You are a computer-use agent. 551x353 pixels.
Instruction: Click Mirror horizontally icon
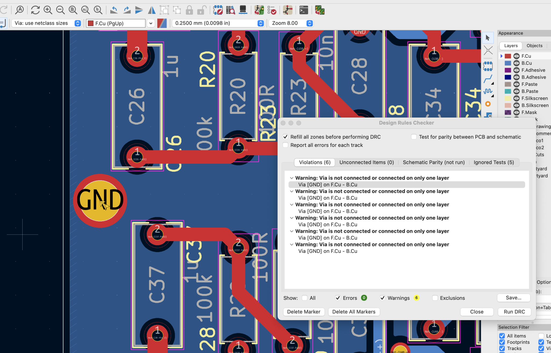152,10
